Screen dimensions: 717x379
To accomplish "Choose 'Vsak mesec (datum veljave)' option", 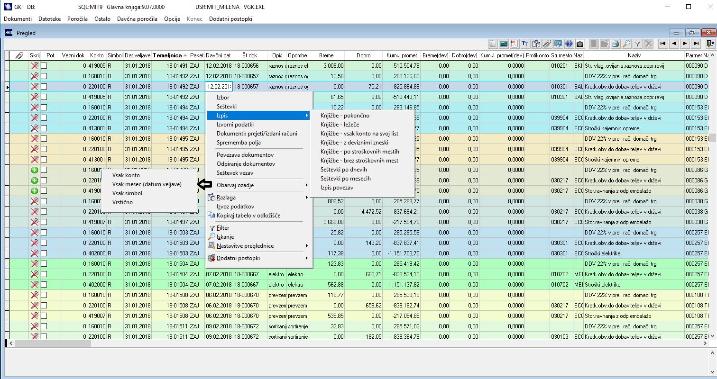I will 147,184.
